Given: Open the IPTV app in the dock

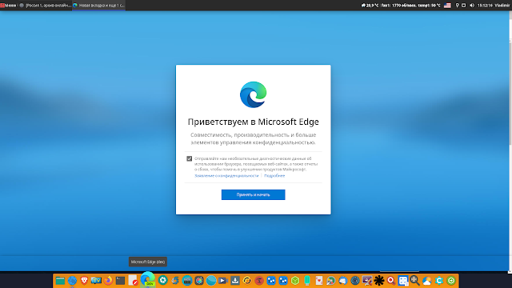Looking at the screenshot, I should (x=96, y=281).
